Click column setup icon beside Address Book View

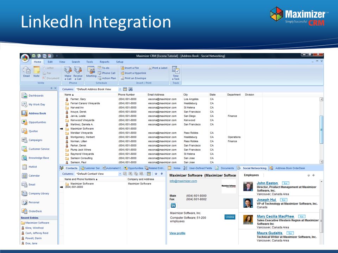click(x=125, y=89)
